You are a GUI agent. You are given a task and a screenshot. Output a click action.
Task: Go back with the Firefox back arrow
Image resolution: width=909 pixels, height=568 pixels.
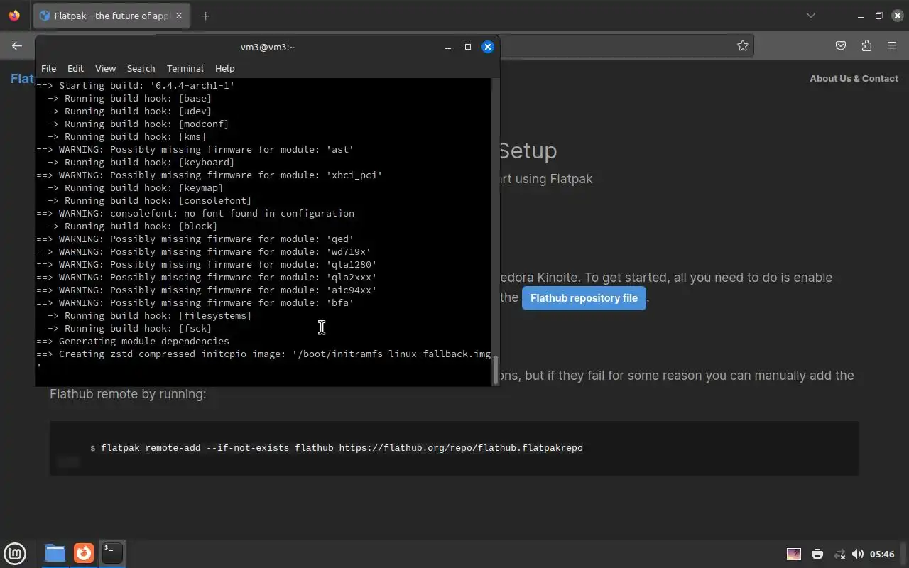[17, 45]
